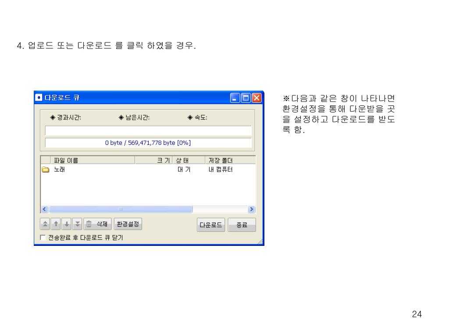Open 환경설정 settings
This screenshot has width=449, height=336.
128,224
